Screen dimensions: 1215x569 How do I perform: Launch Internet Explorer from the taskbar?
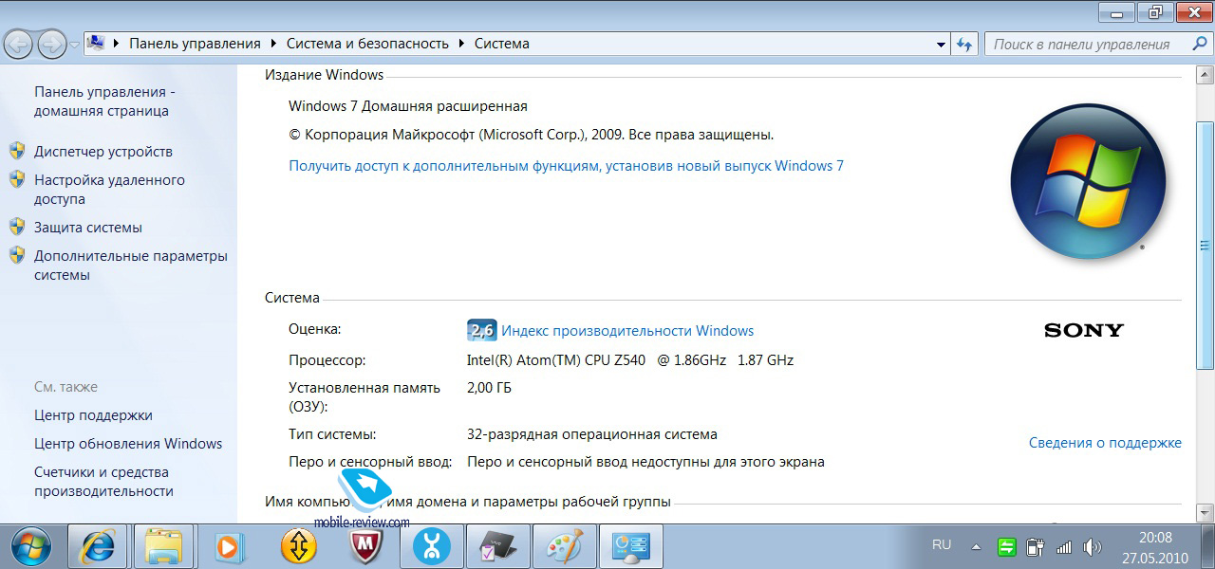click(x=98, y=546)
